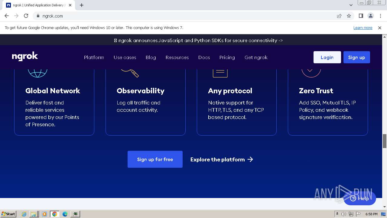Click the Zero Trust heading
The height and width of the screenshot is (218, 387).
click(x=316, y=91)
